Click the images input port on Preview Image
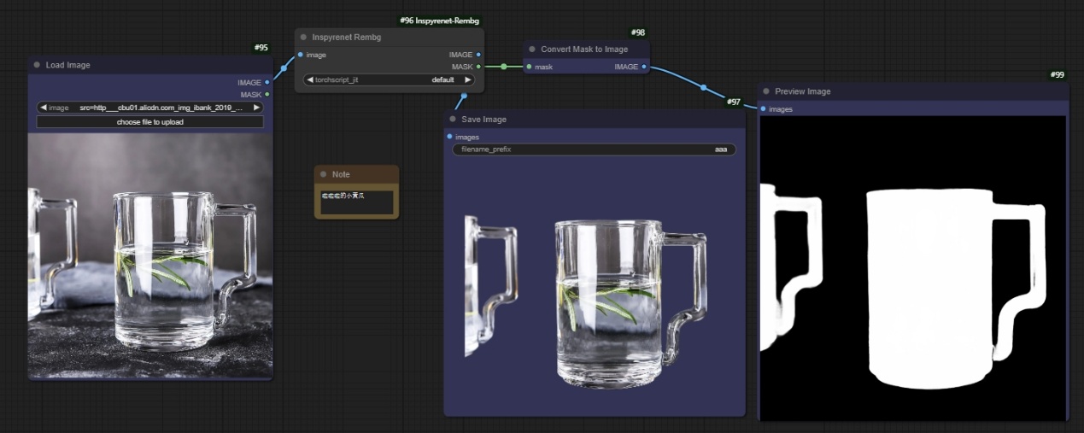 [x=763, y=109]
